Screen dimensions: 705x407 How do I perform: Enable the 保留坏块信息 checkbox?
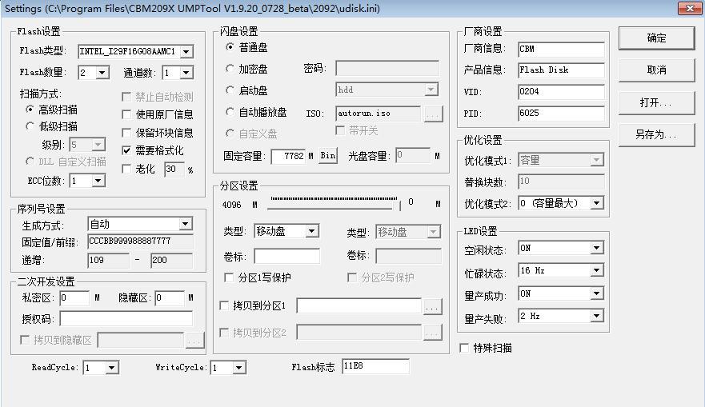(x=126, y=133)
